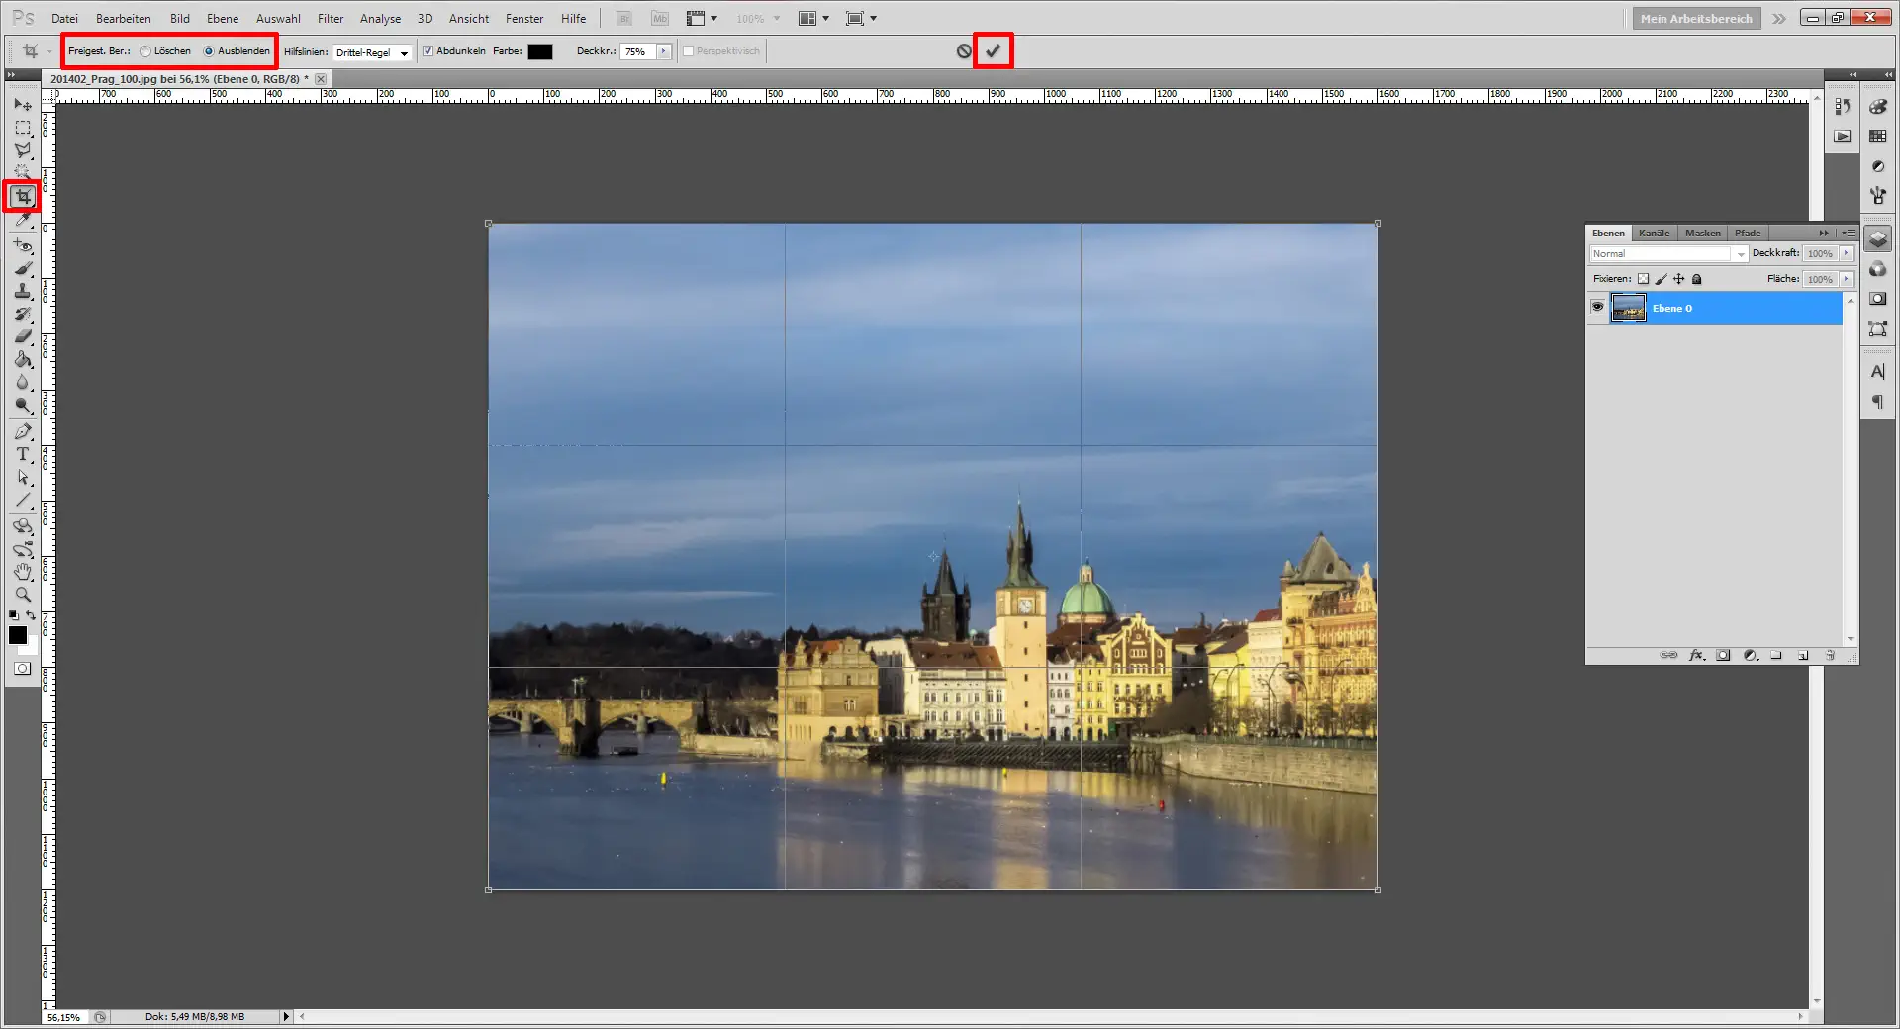The image size is (1900, 1029).
Task: Select the Zoom tool
Action: (24, 595)
